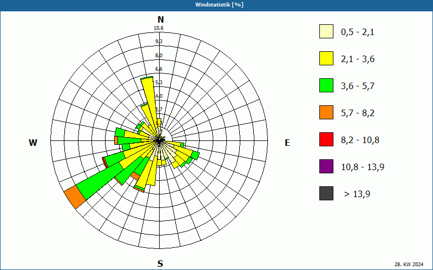The image size is (433, 270).
Task: Click the legend label '5,7 - 8,2'
Action: [x=358, y=113]
